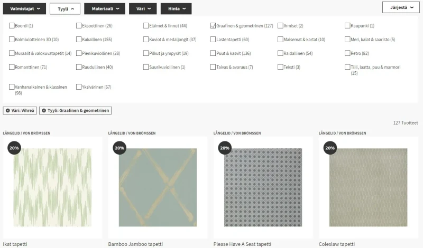Expand the Hinta price filter

click(x=176, y=8)
